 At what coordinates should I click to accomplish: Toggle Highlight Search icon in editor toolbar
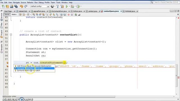pyautogui.click(x=43, y=15)
